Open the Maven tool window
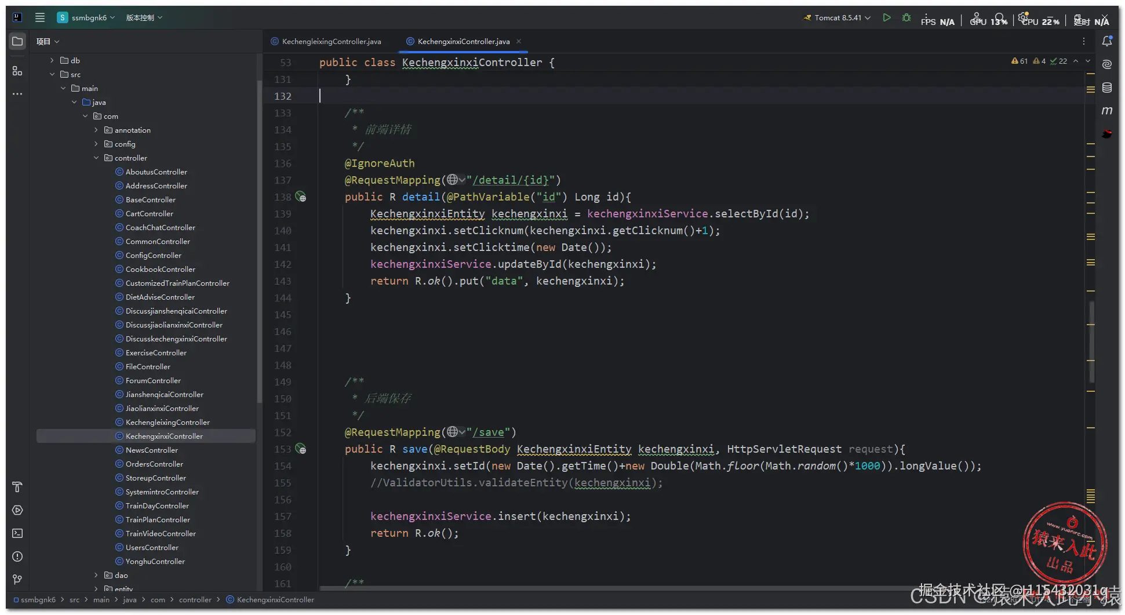 tap(1107, 110)
